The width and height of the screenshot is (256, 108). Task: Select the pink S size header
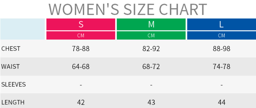tap(81, 25)
